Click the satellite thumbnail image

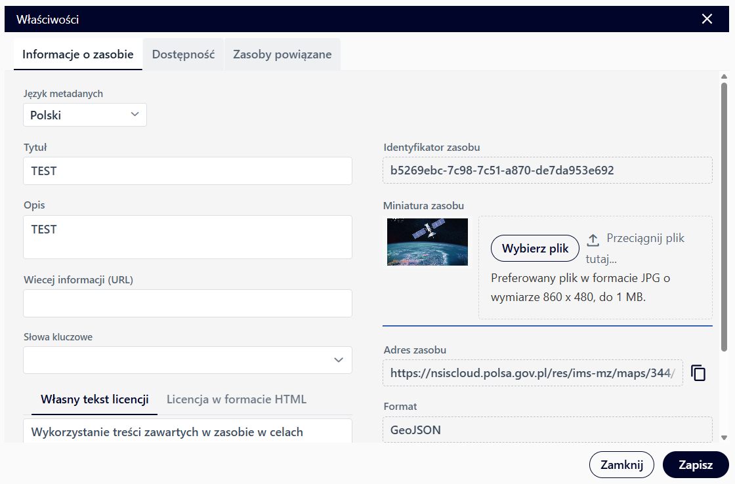tap(427, 242)
